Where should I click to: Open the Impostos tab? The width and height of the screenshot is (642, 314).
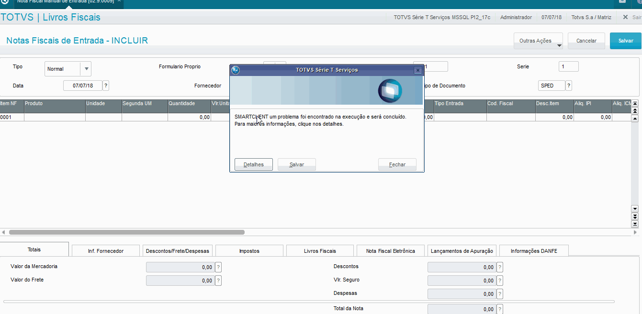(x=249, y=251)
